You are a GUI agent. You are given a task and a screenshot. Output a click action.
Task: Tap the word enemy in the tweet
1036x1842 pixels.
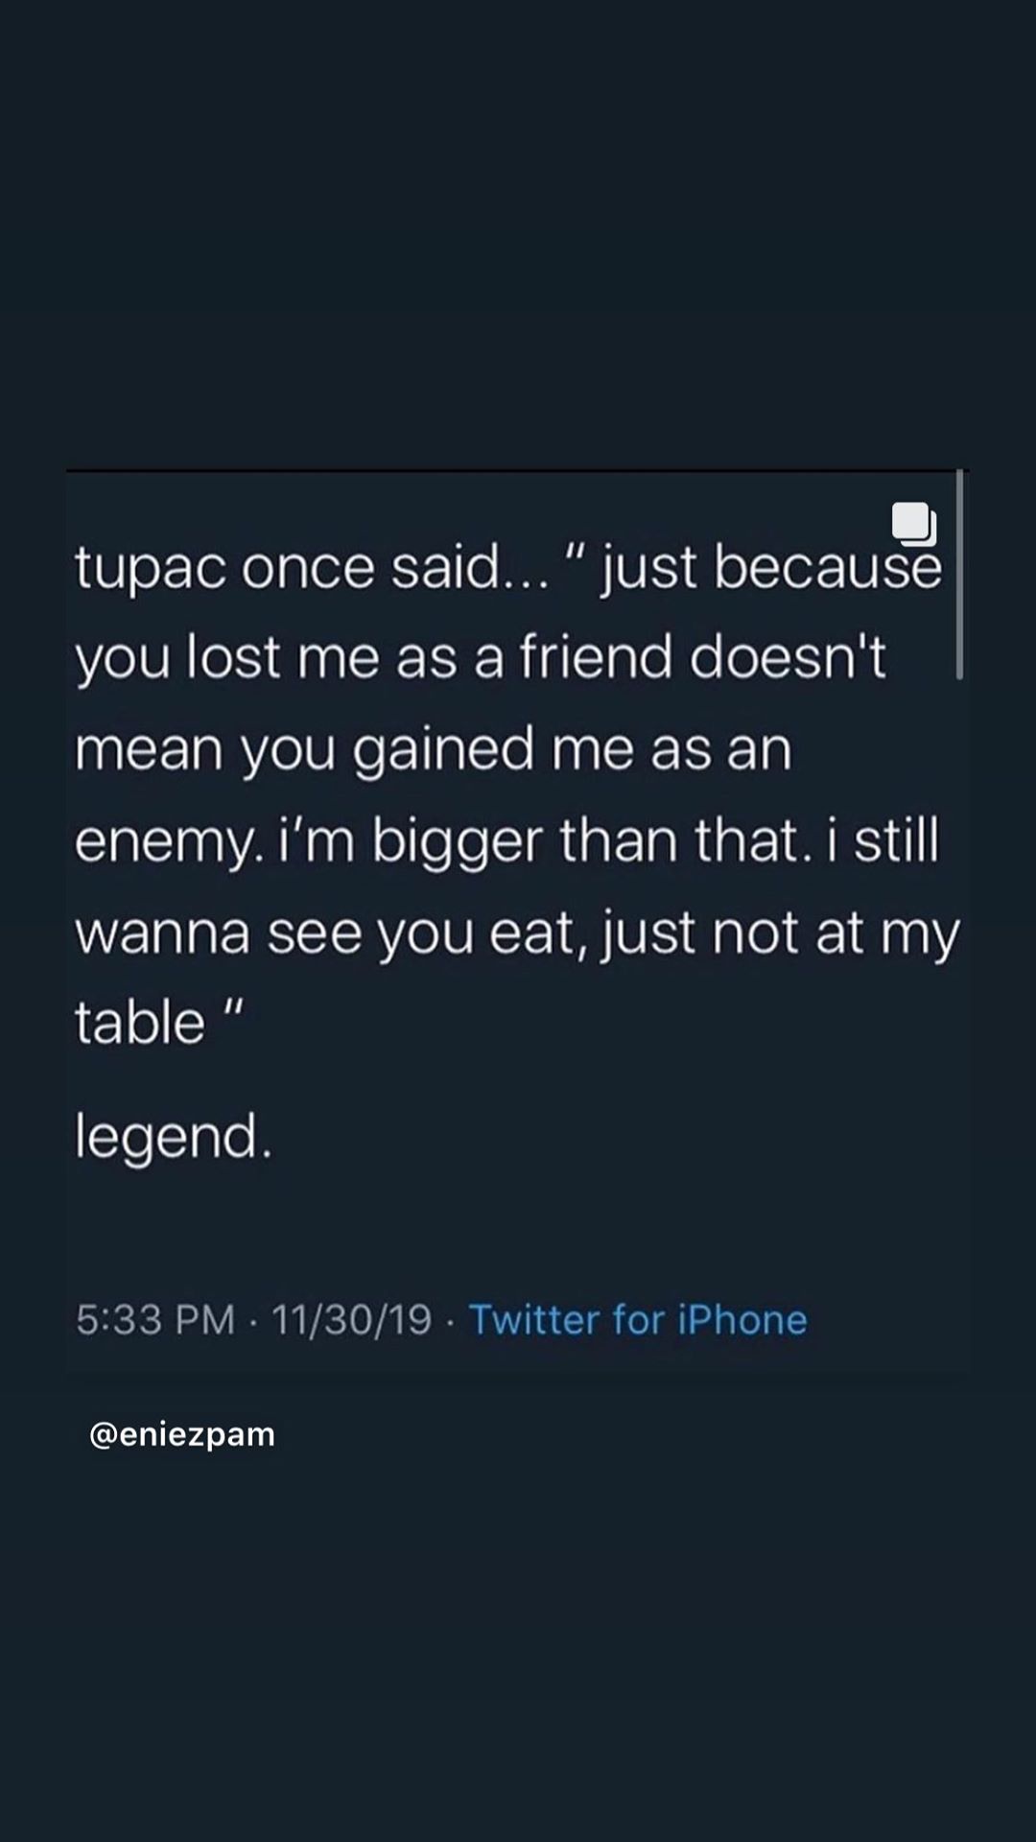(164, 842)
